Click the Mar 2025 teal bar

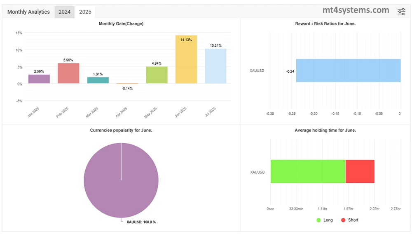point(98,80)
